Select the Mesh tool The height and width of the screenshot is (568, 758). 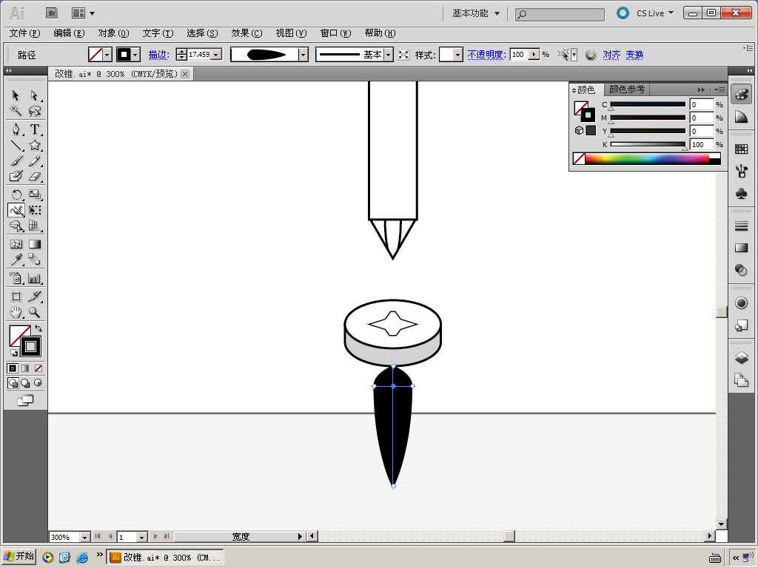(x=16, y=244)
